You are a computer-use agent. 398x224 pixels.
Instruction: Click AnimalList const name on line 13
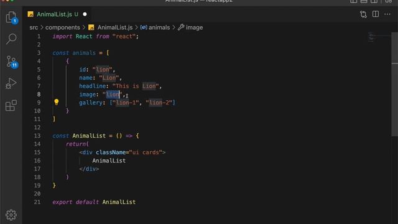(89, 136)
